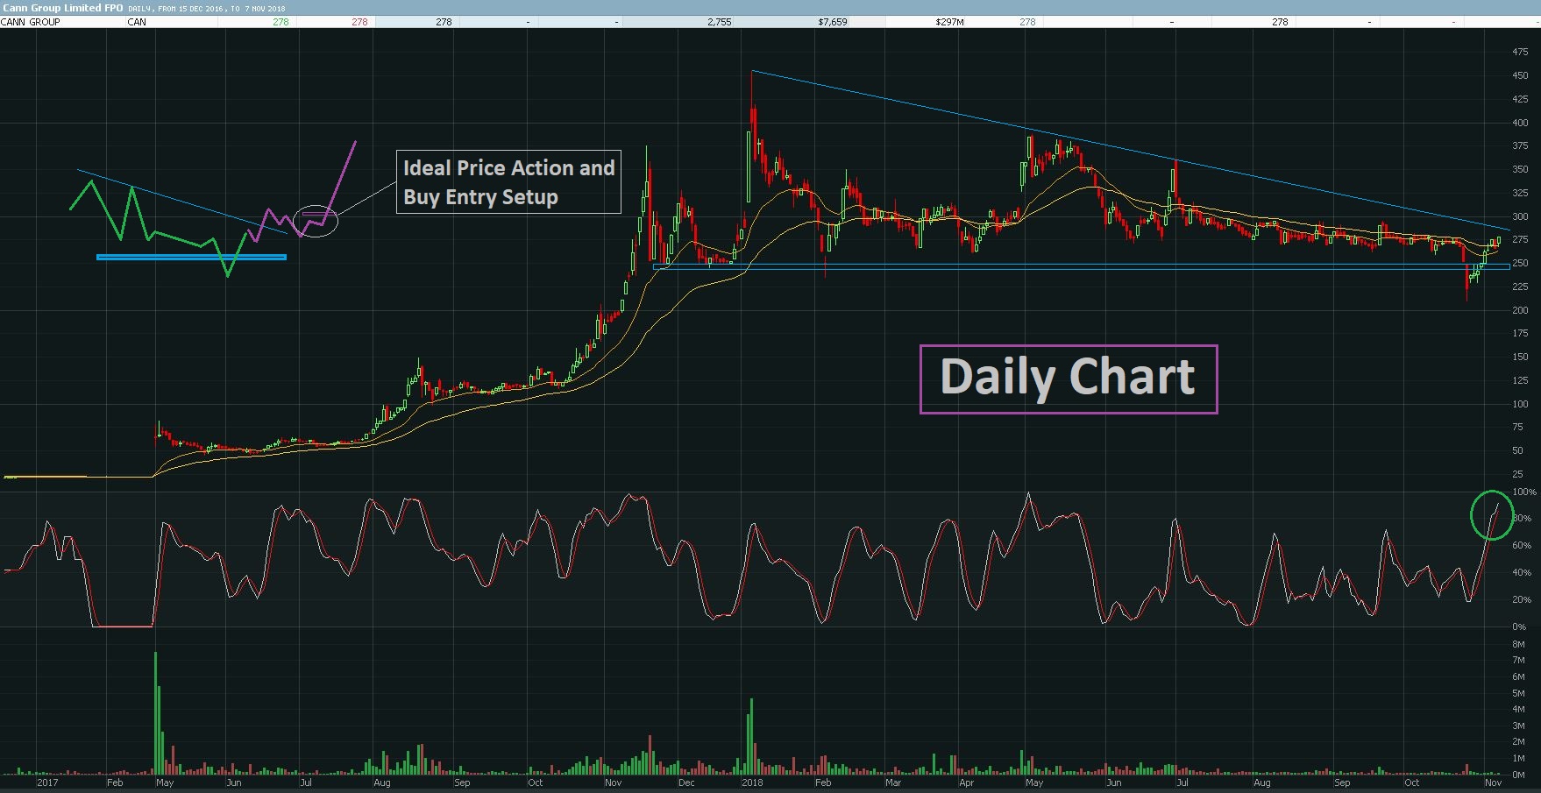
Task: Select the 375 price axis label
Action: (x=1520, y=146)
